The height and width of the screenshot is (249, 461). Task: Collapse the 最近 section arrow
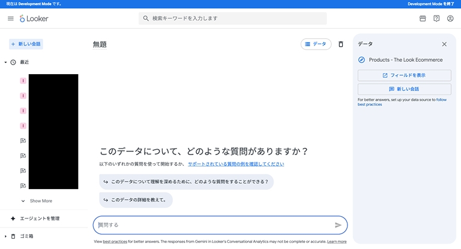(5, 62)
